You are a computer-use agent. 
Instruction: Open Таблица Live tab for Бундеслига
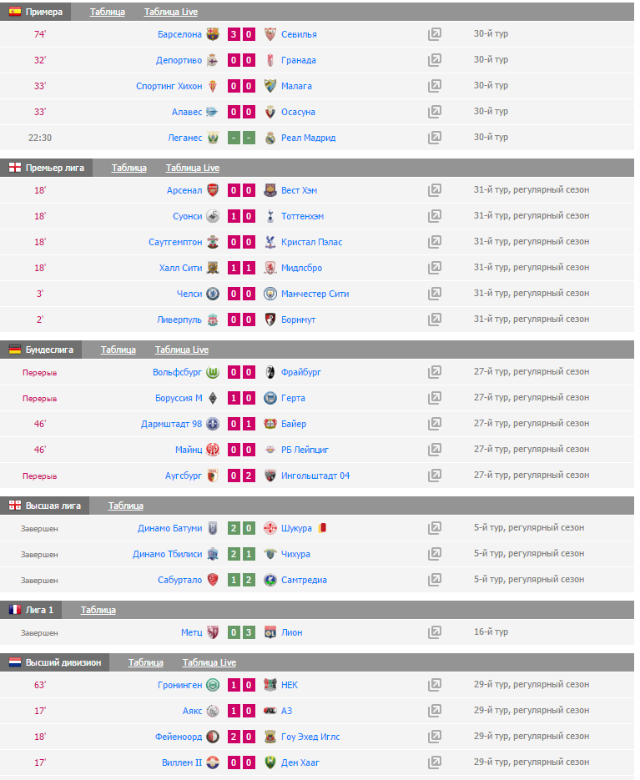181,350
